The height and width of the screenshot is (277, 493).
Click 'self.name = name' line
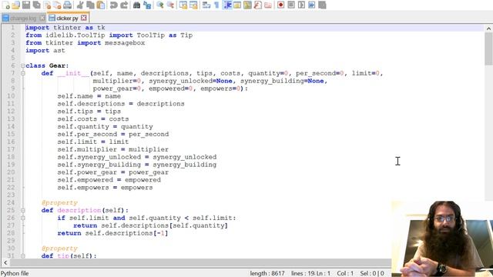click(x=89, y=96)
